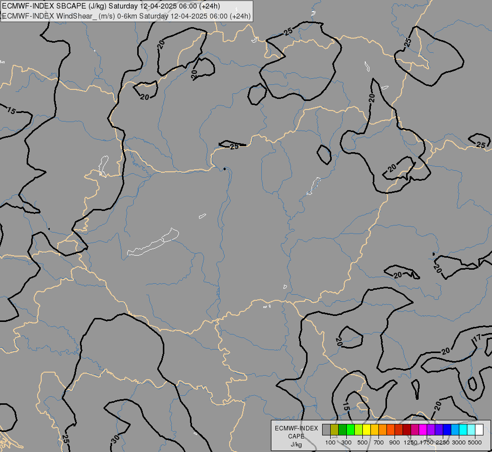Click the SBCAPE title line at top
Screen dimensions: 492x452
tap(111, 6)
